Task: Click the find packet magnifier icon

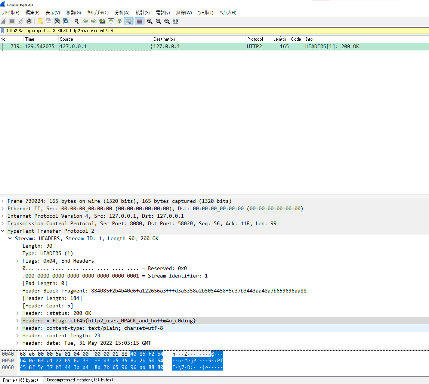Action: coord(77,21)
